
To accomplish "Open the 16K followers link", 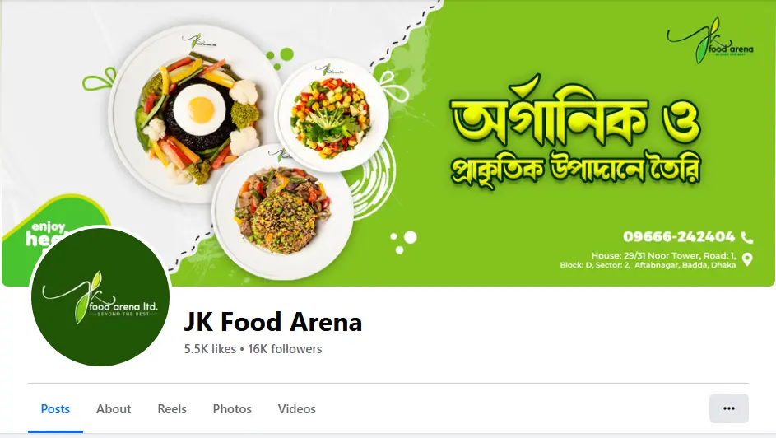I will [x=285, y=349].
